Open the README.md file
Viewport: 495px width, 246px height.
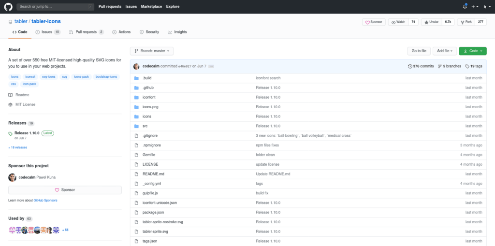[153, 174]
